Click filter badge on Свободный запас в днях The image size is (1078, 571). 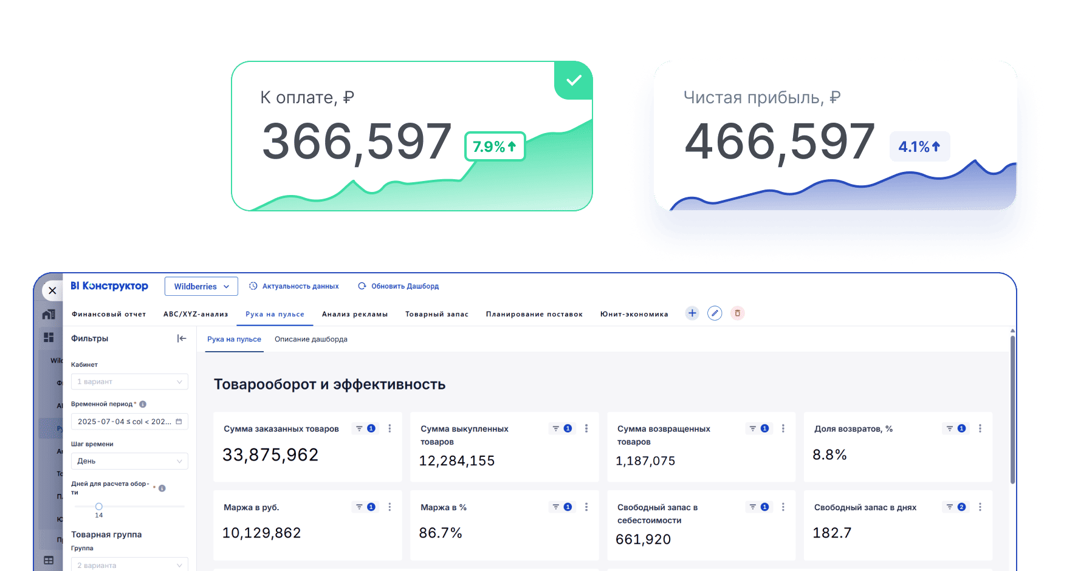point(956,507)
